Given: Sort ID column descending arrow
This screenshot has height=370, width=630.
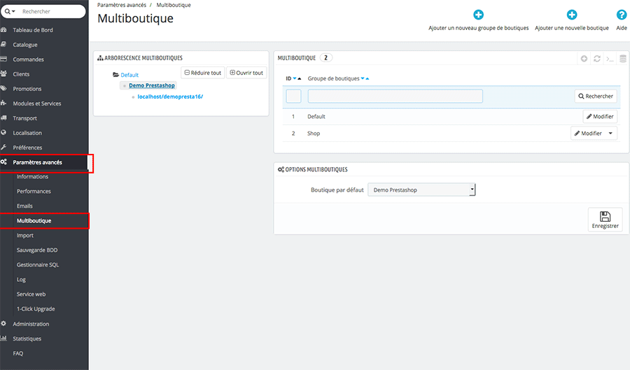Looking at the screenshot, I should pyautogui.click(x=295, y=78).
